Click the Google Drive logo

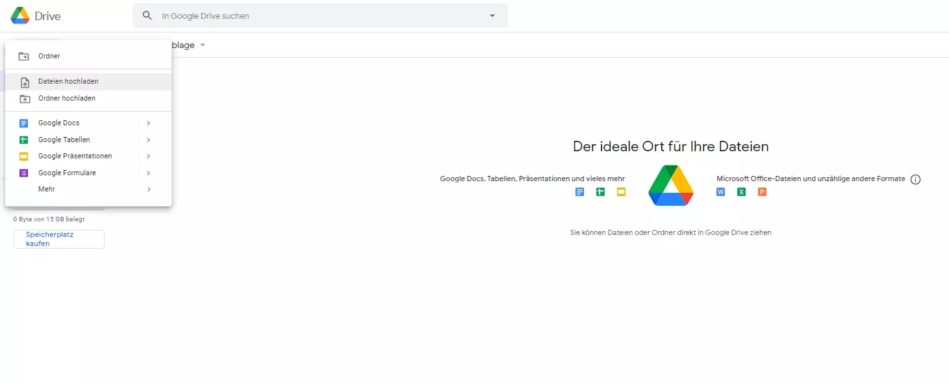pos(20,16)
